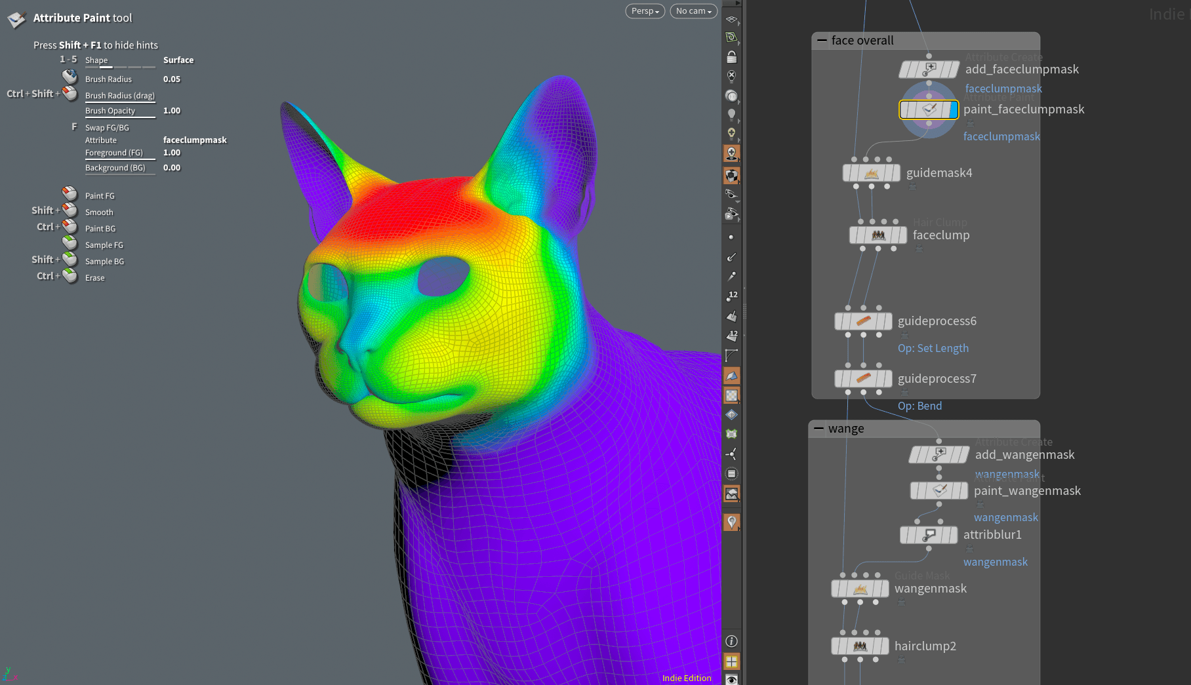
Task: Open the No cam camera dropdown
Action: pos(693,11)
